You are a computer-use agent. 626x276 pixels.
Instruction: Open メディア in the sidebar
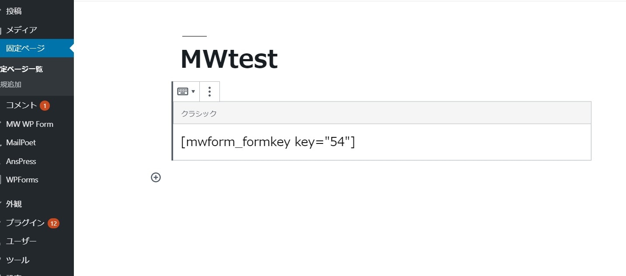[x=21, y=30]
